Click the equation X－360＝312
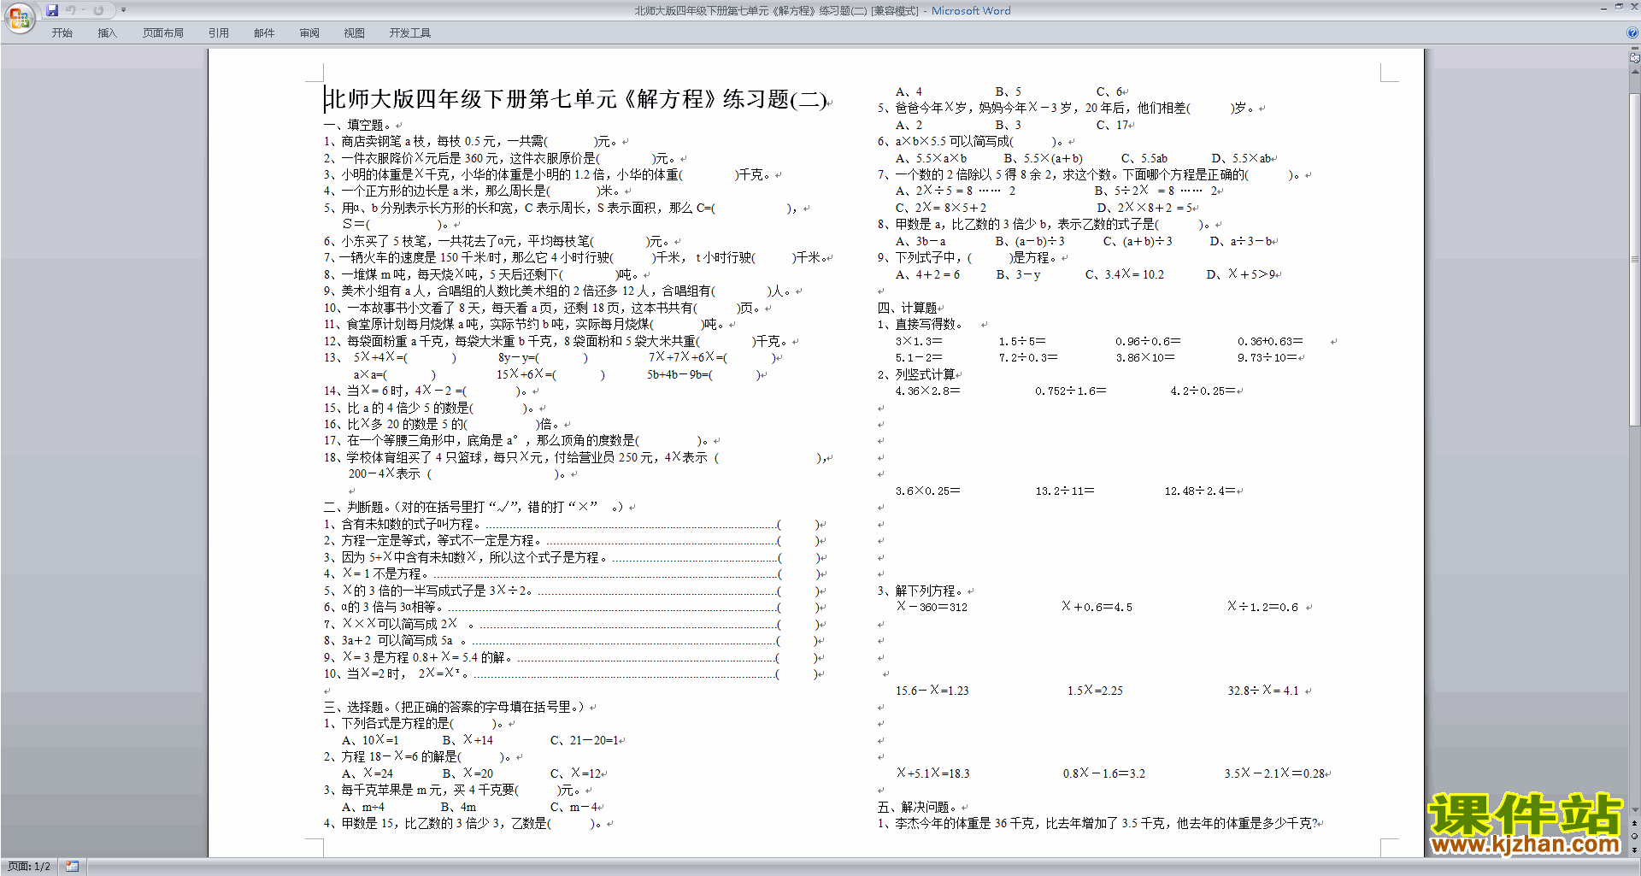1641x876 pixels. point(932,607)
